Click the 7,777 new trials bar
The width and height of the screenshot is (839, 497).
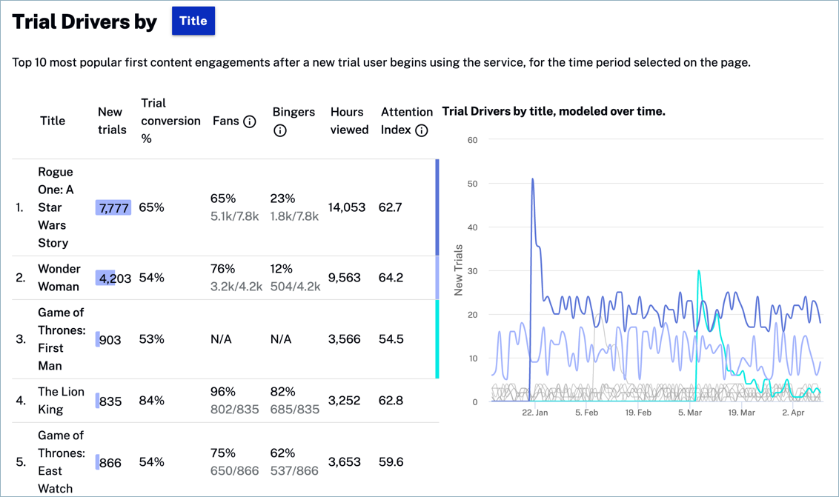[113, 208]
